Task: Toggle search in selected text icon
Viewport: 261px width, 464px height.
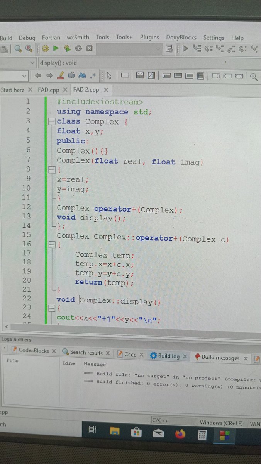Action: click(x=71, y=75)
